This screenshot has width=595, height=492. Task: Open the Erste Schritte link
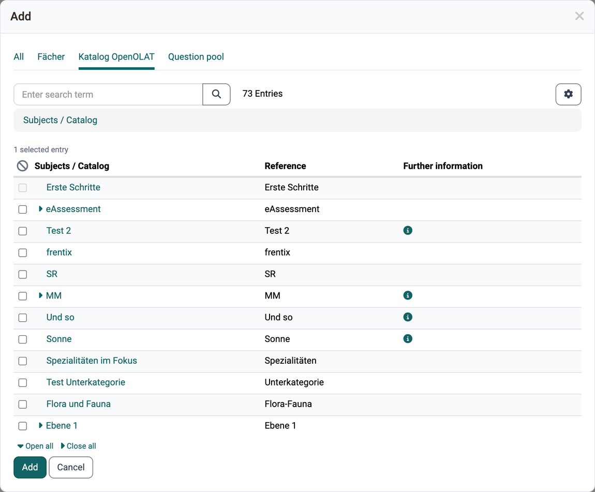[73, 187]
